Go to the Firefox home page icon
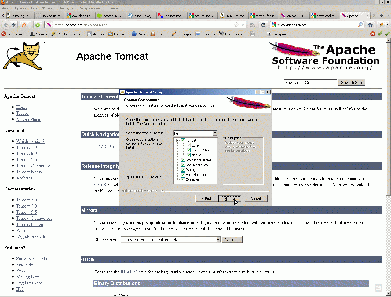391x297 pixels. click(x=370, y=25)
